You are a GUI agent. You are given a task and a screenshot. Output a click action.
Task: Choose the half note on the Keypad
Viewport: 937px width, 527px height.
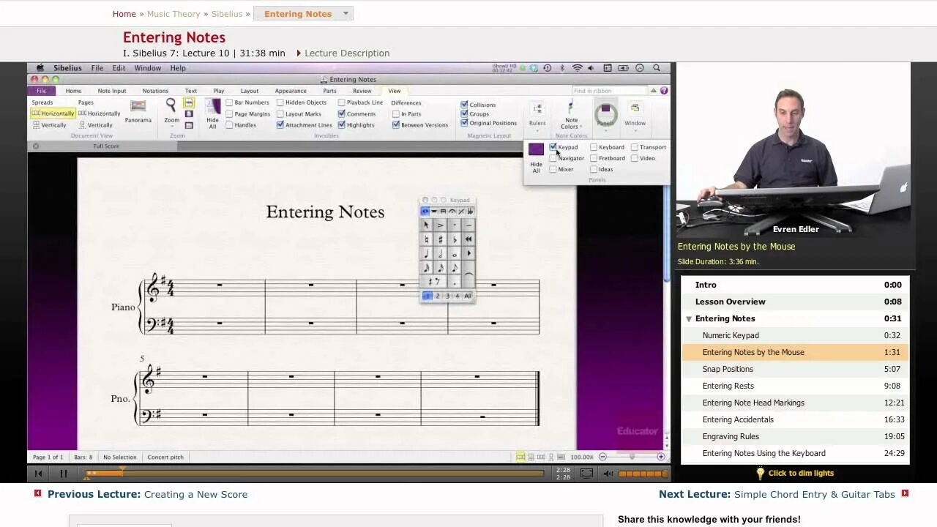(440, 253)
